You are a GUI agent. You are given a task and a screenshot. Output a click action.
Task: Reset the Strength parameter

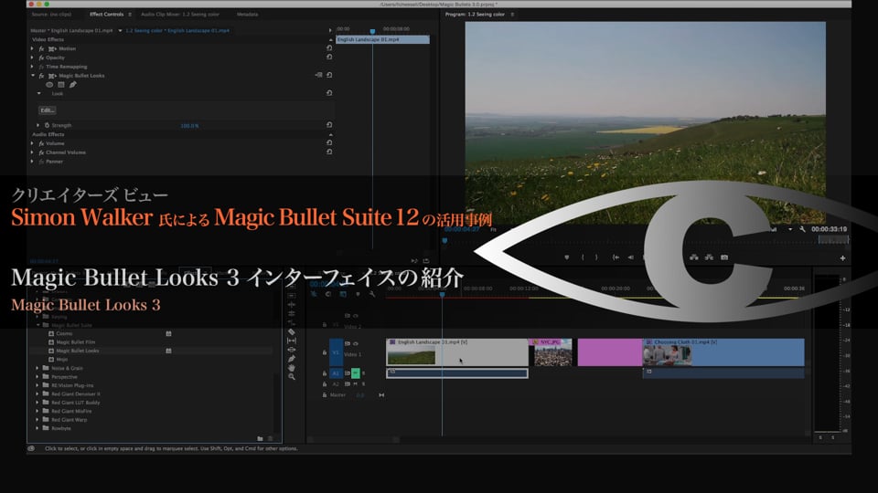point(329,125)
